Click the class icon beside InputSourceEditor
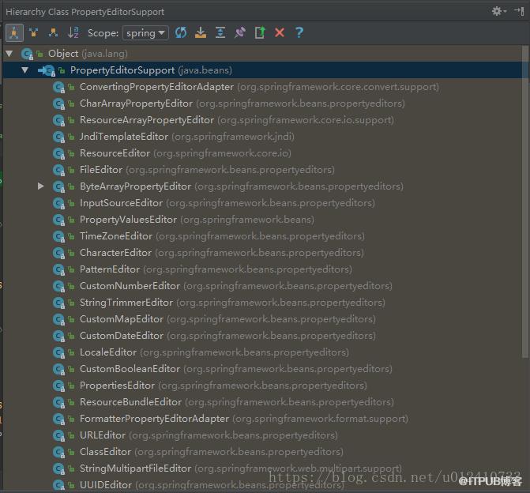530x493 pixels. (x=58, y=203)
